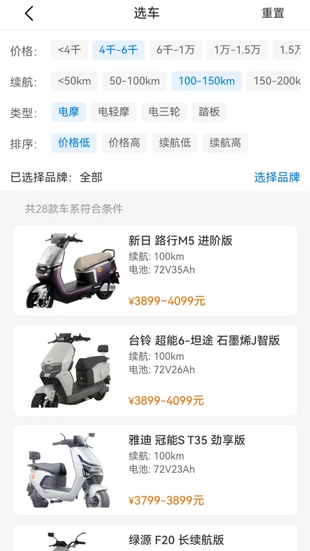Select the <50km range filter
This screenshot has height=551, width=310.
click(x=75, y=81)
